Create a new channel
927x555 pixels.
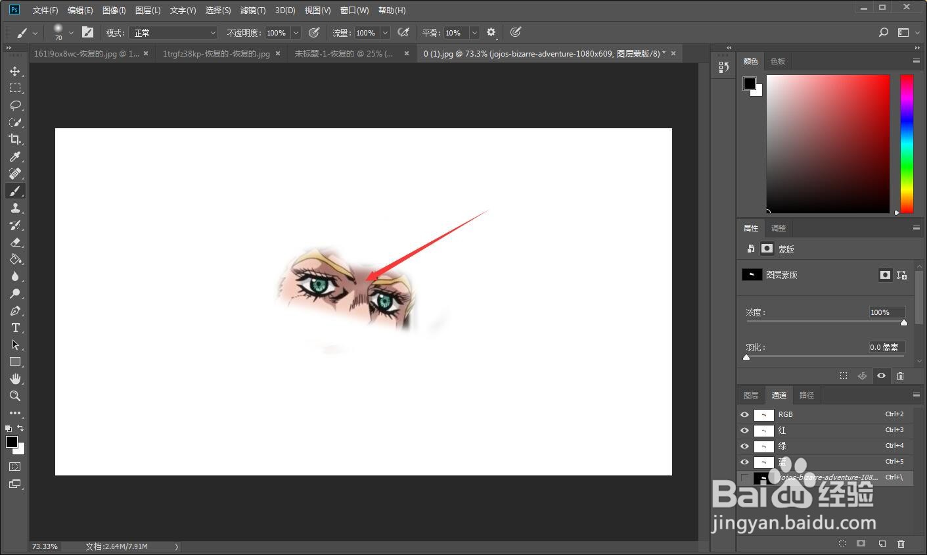[x=882, y=544]
